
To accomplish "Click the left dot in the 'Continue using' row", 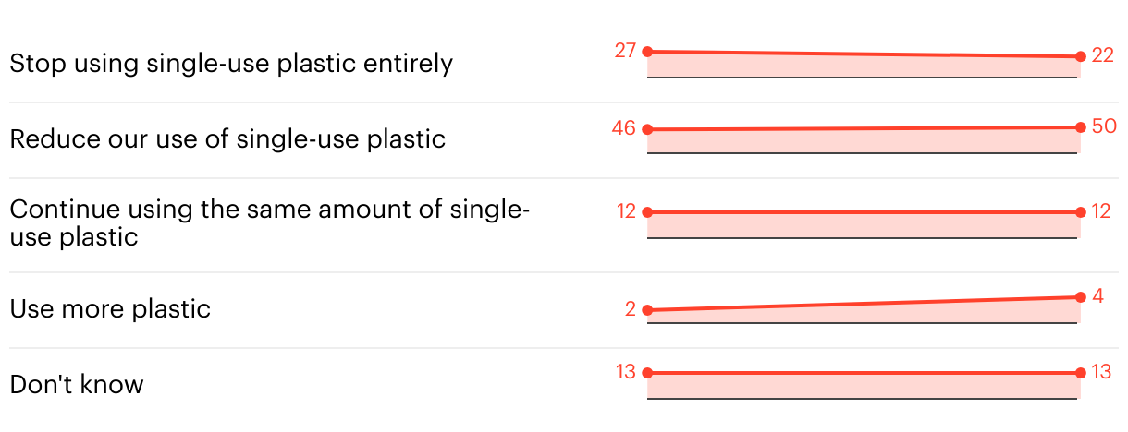I will coord(647,212).
